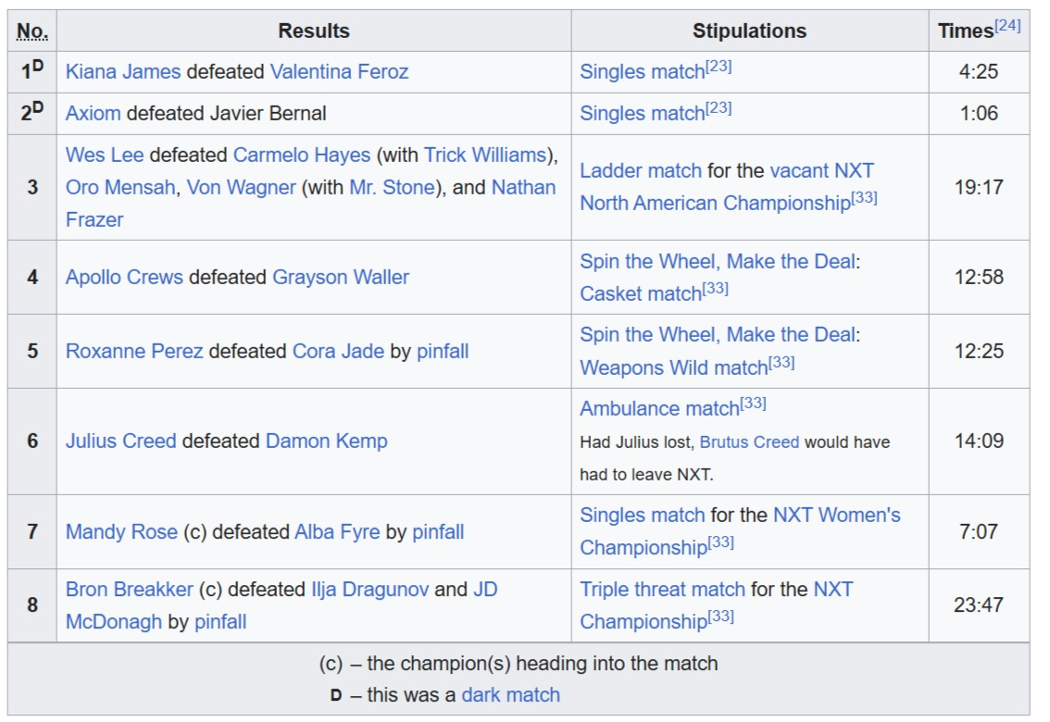Open the Triple threat match link
This screenshot has width=1050, height=722.
point(662,589)
